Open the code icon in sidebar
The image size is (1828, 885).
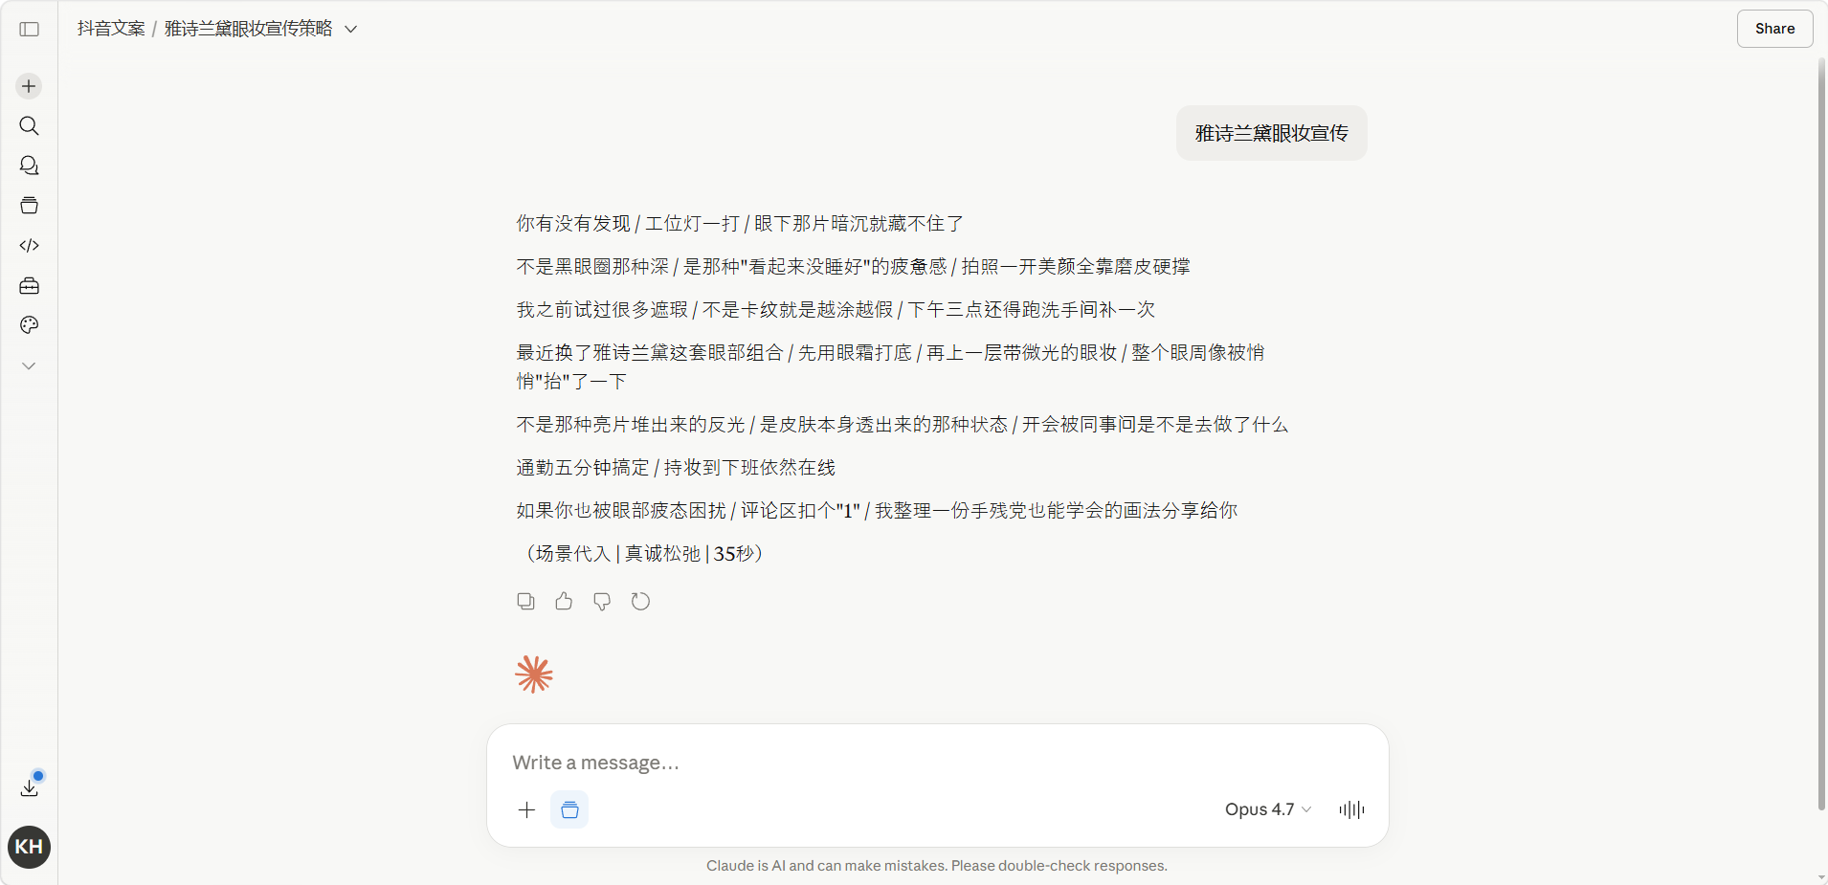[x=29, y=246]
